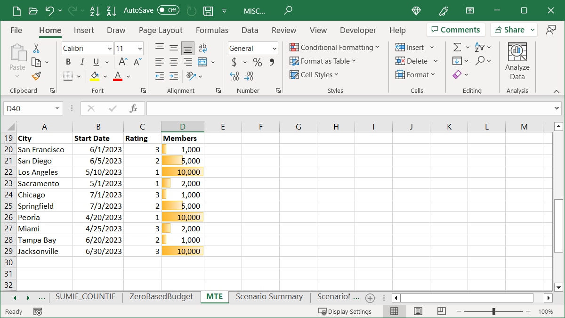The image size is (565, 318).
Task: Open the Analyze Data pane
Action: tap(517, 60)
